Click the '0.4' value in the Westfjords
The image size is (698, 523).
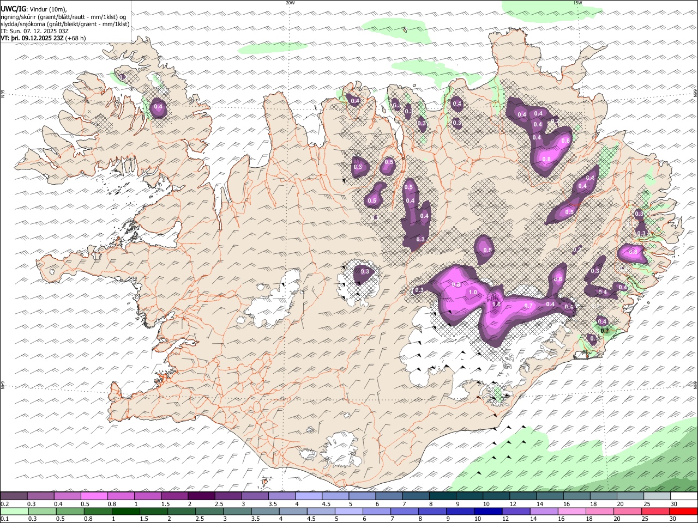coord(159,107)
